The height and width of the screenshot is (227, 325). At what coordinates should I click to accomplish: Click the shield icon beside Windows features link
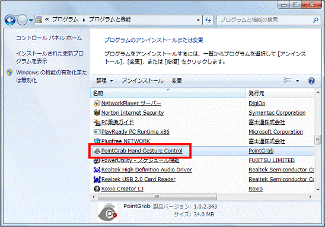point(9,73)
